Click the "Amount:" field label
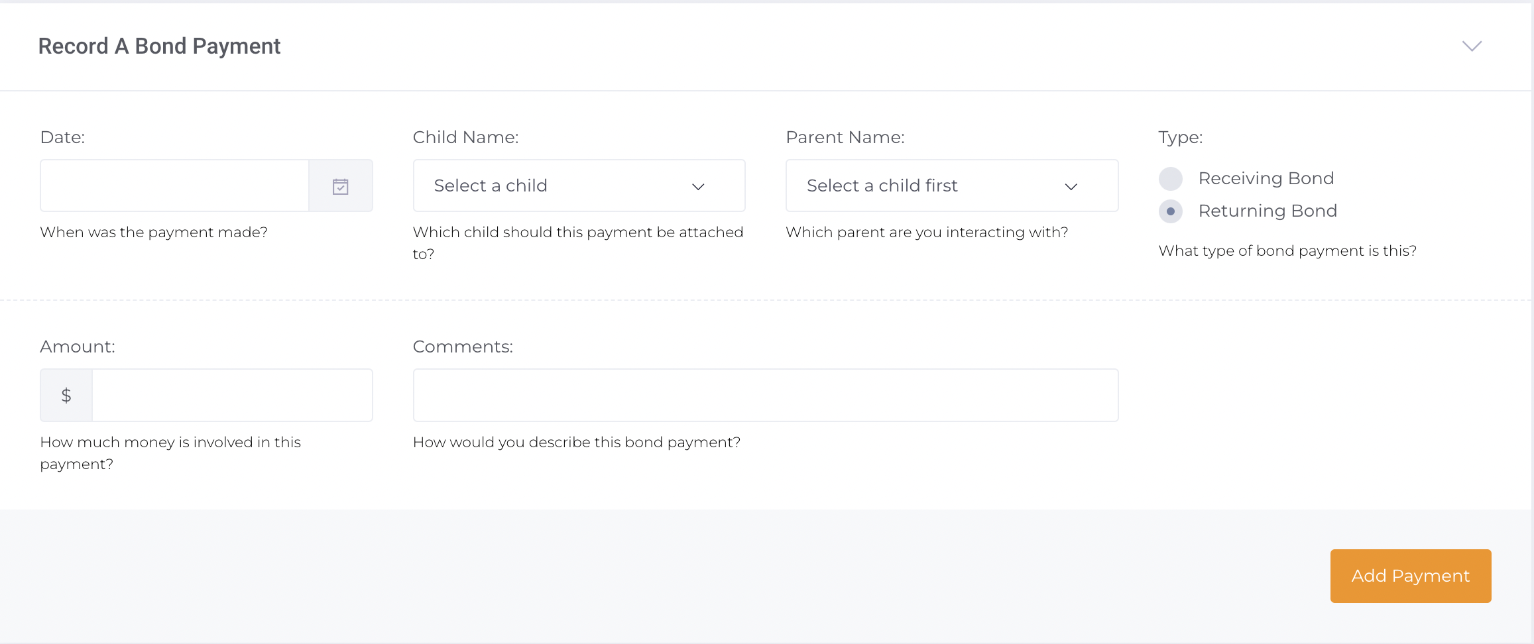This screenshot has width=1534, height=644. (x=78, y=347)
